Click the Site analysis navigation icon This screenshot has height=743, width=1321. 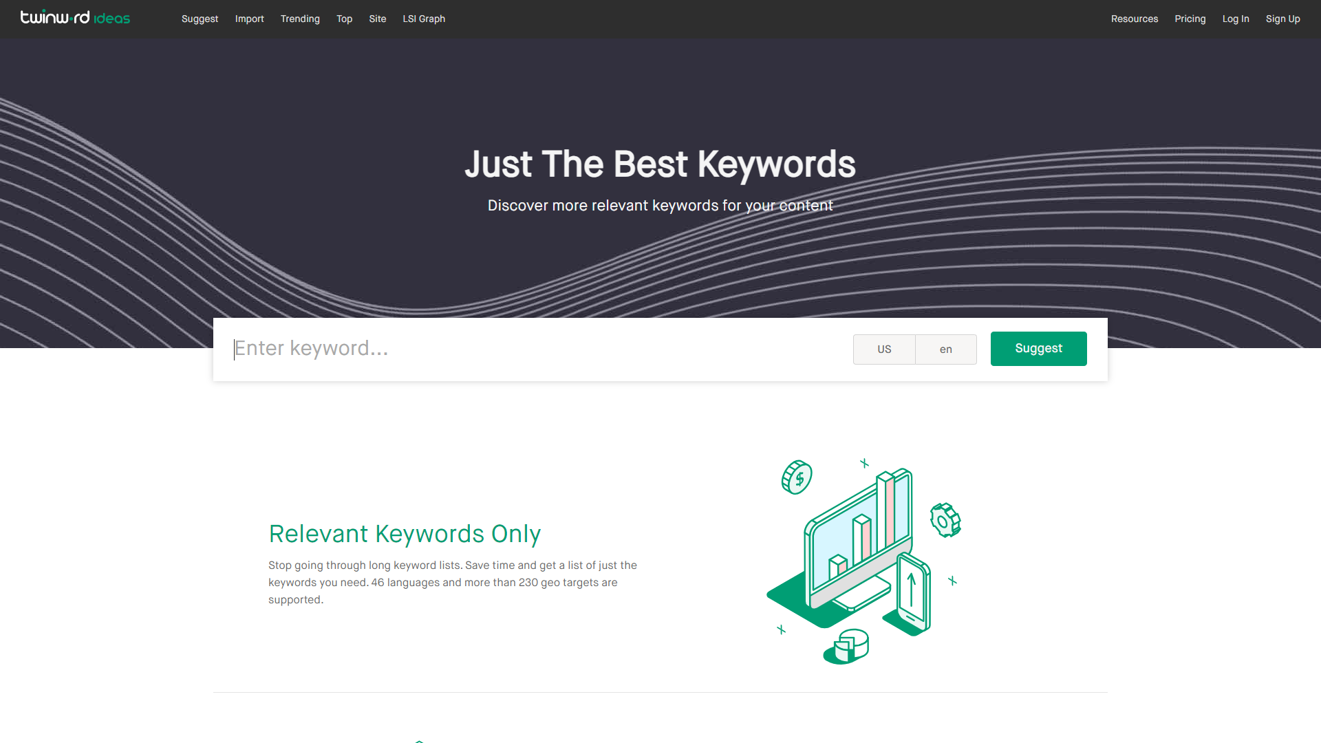(378, 18)
